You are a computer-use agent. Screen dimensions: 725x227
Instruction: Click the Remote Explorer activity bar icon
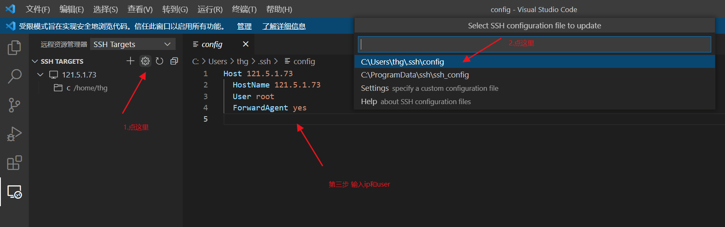click(14, 192)
